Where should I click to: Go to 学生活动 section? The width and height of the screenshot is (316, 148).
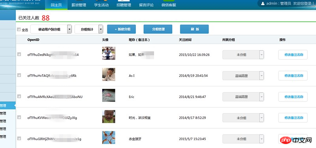click(101, 5)
